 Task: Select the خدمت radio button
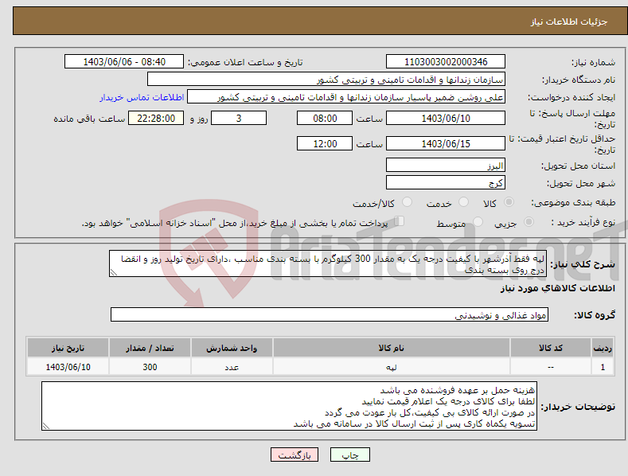(463, 202)
